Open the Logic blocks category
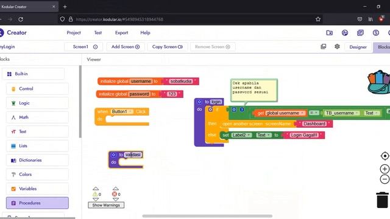Screen dimensions: 390x219 coord(37,103)
